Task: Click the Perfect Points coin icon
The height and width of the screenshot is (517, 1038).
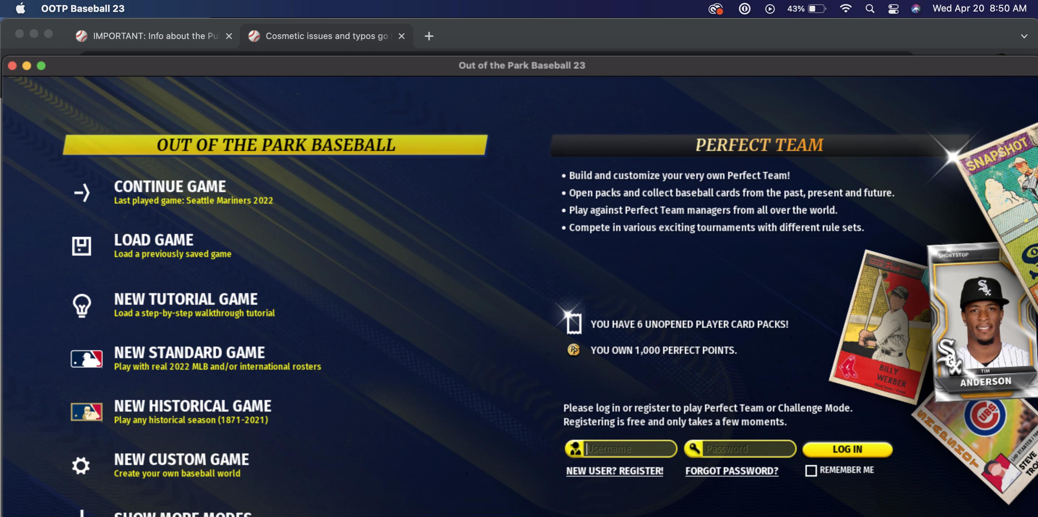Action: pyautogui.click(x=573, y=350)
